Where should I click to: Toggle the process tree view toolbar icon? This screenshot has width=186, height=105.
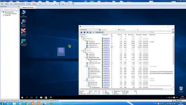[90, 32]
